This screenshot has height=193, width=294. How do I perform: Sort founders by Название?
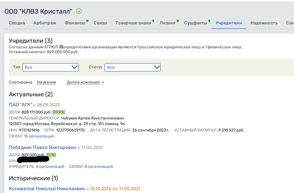click(x=46, y=82)
